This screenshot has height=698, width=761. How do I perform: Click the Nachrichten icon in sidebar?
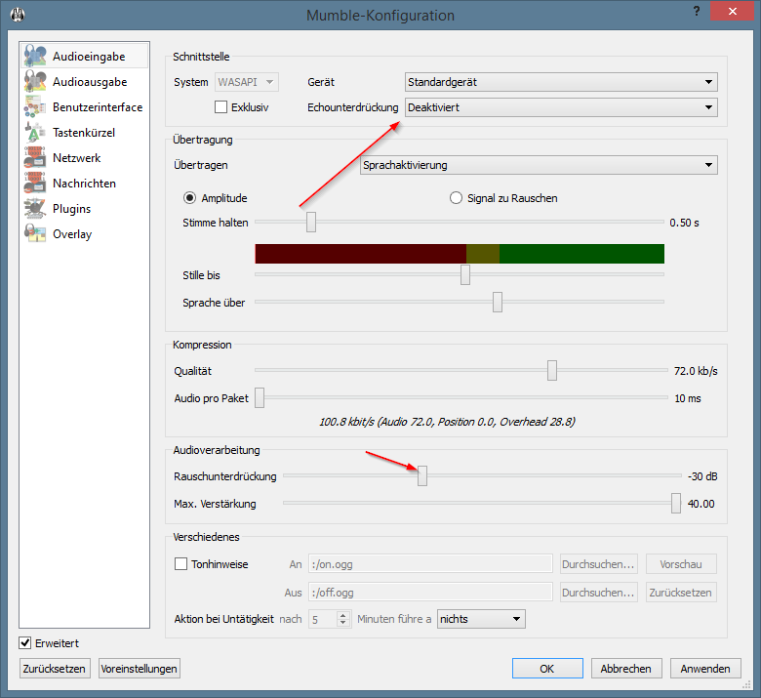click(35, 183)
